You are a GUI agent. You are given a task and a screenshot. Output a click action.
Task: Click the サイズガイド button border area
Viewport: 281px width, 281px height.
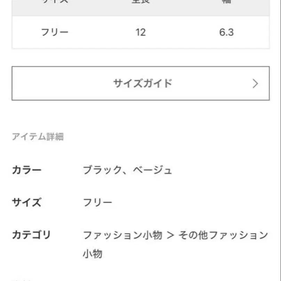click(140, 66)
